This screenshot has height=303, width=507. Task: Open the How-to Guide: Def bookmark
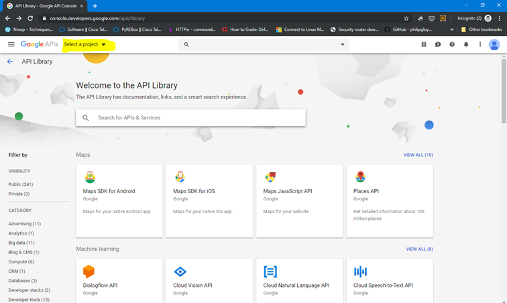coord(245,29)
